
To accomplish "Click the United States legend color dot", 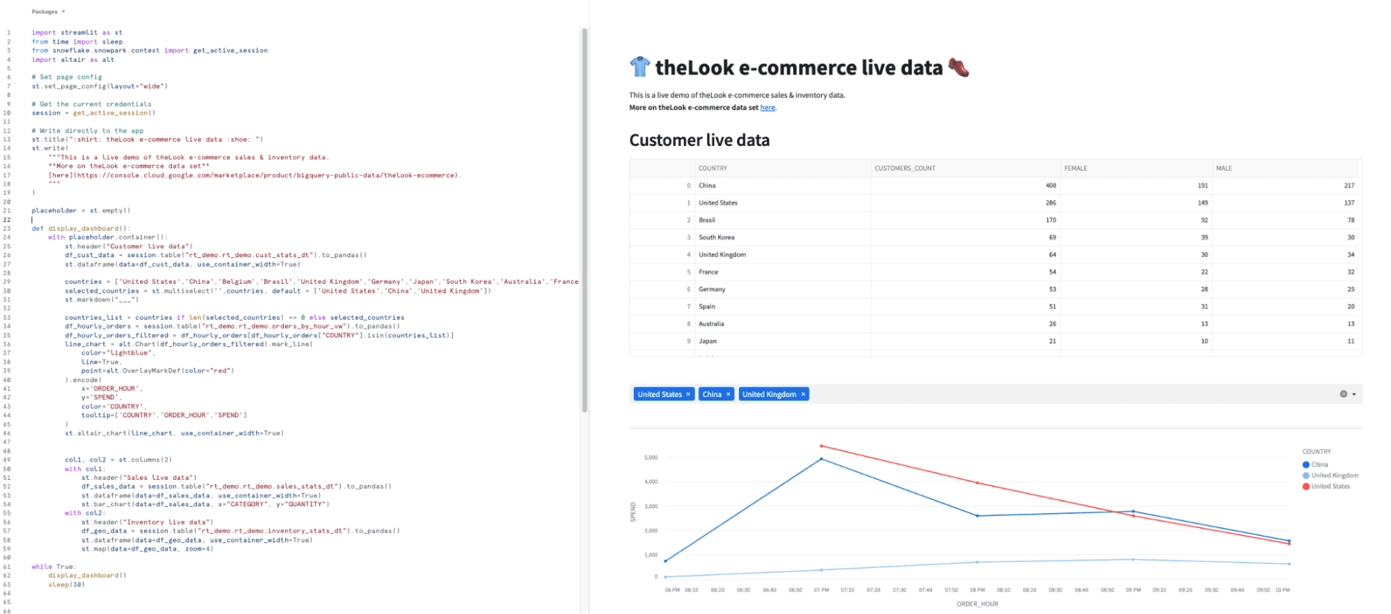I will pyautogui.click(x=1306, y=487).
